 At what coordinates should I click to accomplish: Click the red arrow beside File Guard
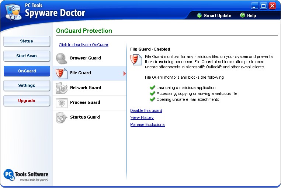click(125, 74)
